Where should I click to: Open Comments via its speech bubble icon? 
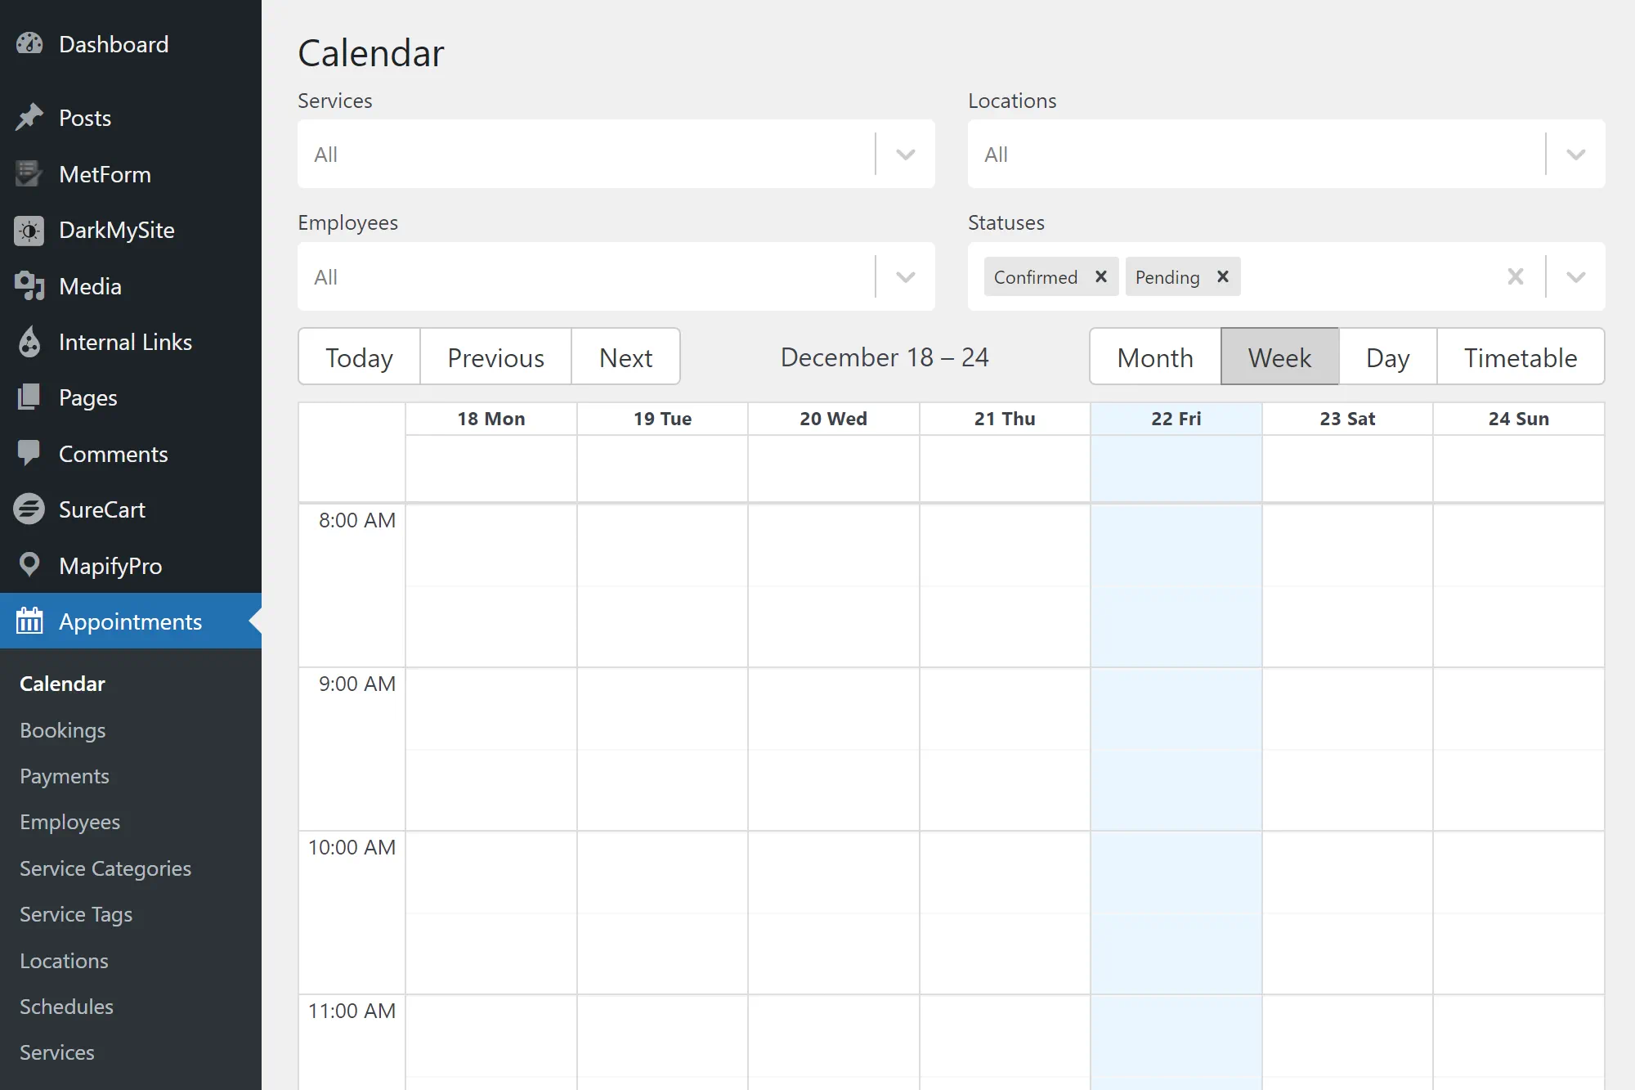click(x=30, y=454)
